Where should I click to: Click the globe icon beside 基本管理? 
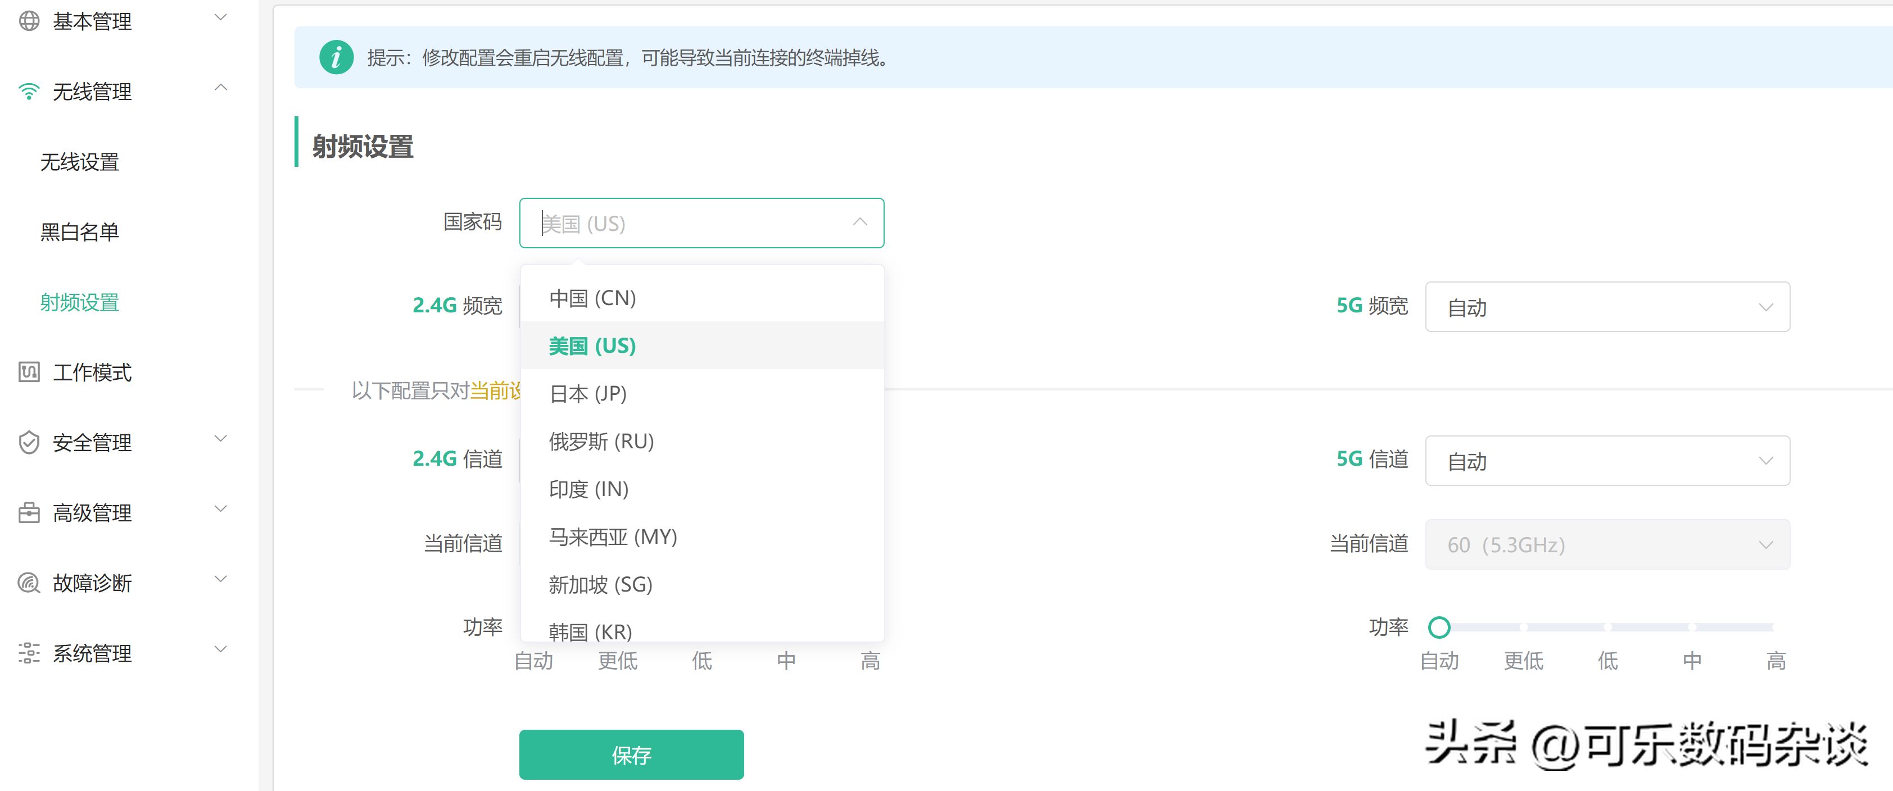tap(29, 21)
